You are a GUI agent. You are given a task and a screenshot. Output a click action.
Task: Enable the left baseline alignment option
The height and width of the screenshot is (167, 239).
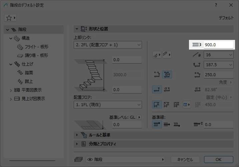click(x=157, y=124)
